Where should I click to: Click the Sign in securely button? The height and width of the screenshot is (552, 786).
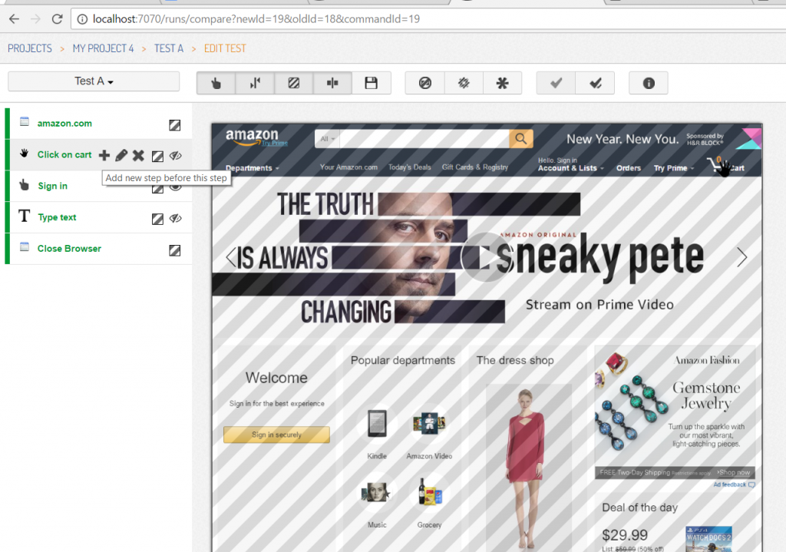point(276,435)
